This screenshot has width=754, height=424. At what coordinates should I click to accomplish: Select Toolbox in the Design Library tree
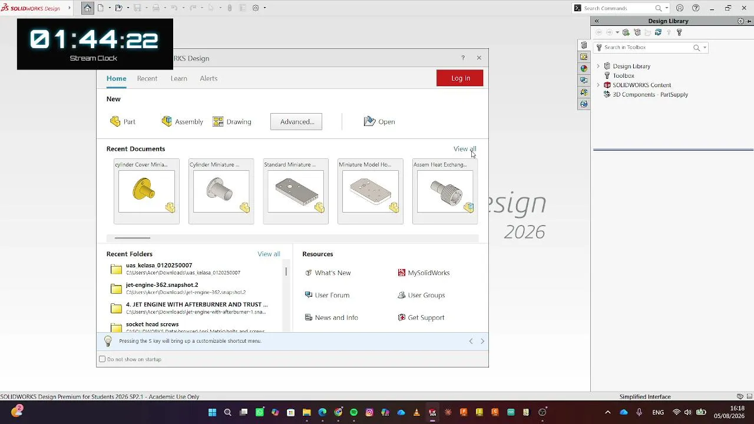(623, 75)
